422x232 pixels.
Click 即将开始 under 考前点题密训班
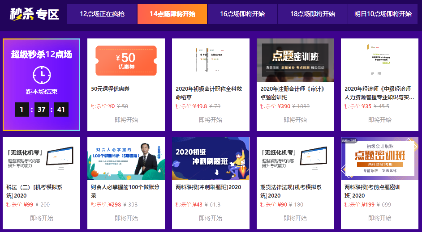click(380, 218)
